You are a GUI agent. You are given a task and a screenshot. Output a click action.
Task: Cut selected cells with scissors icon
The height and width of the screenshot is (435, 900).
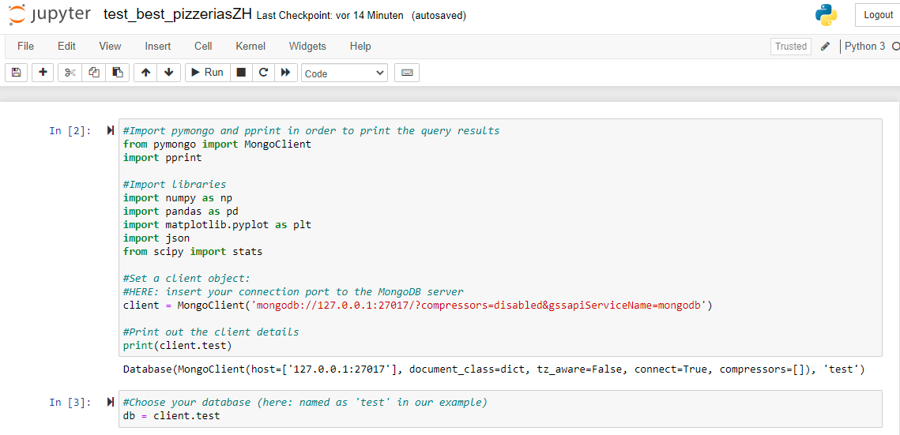pos(70,72)
